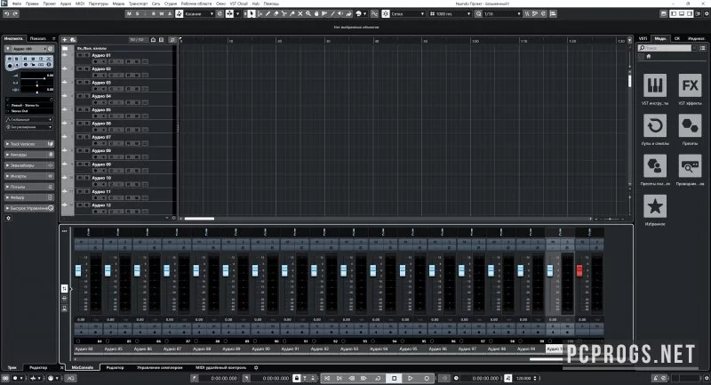
Task: Open the Транспорт menu
Action: [x=138, y=4]
